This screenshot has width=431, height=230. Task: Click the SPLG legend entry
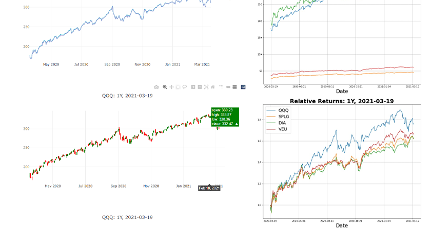click(x=284, y=117)
